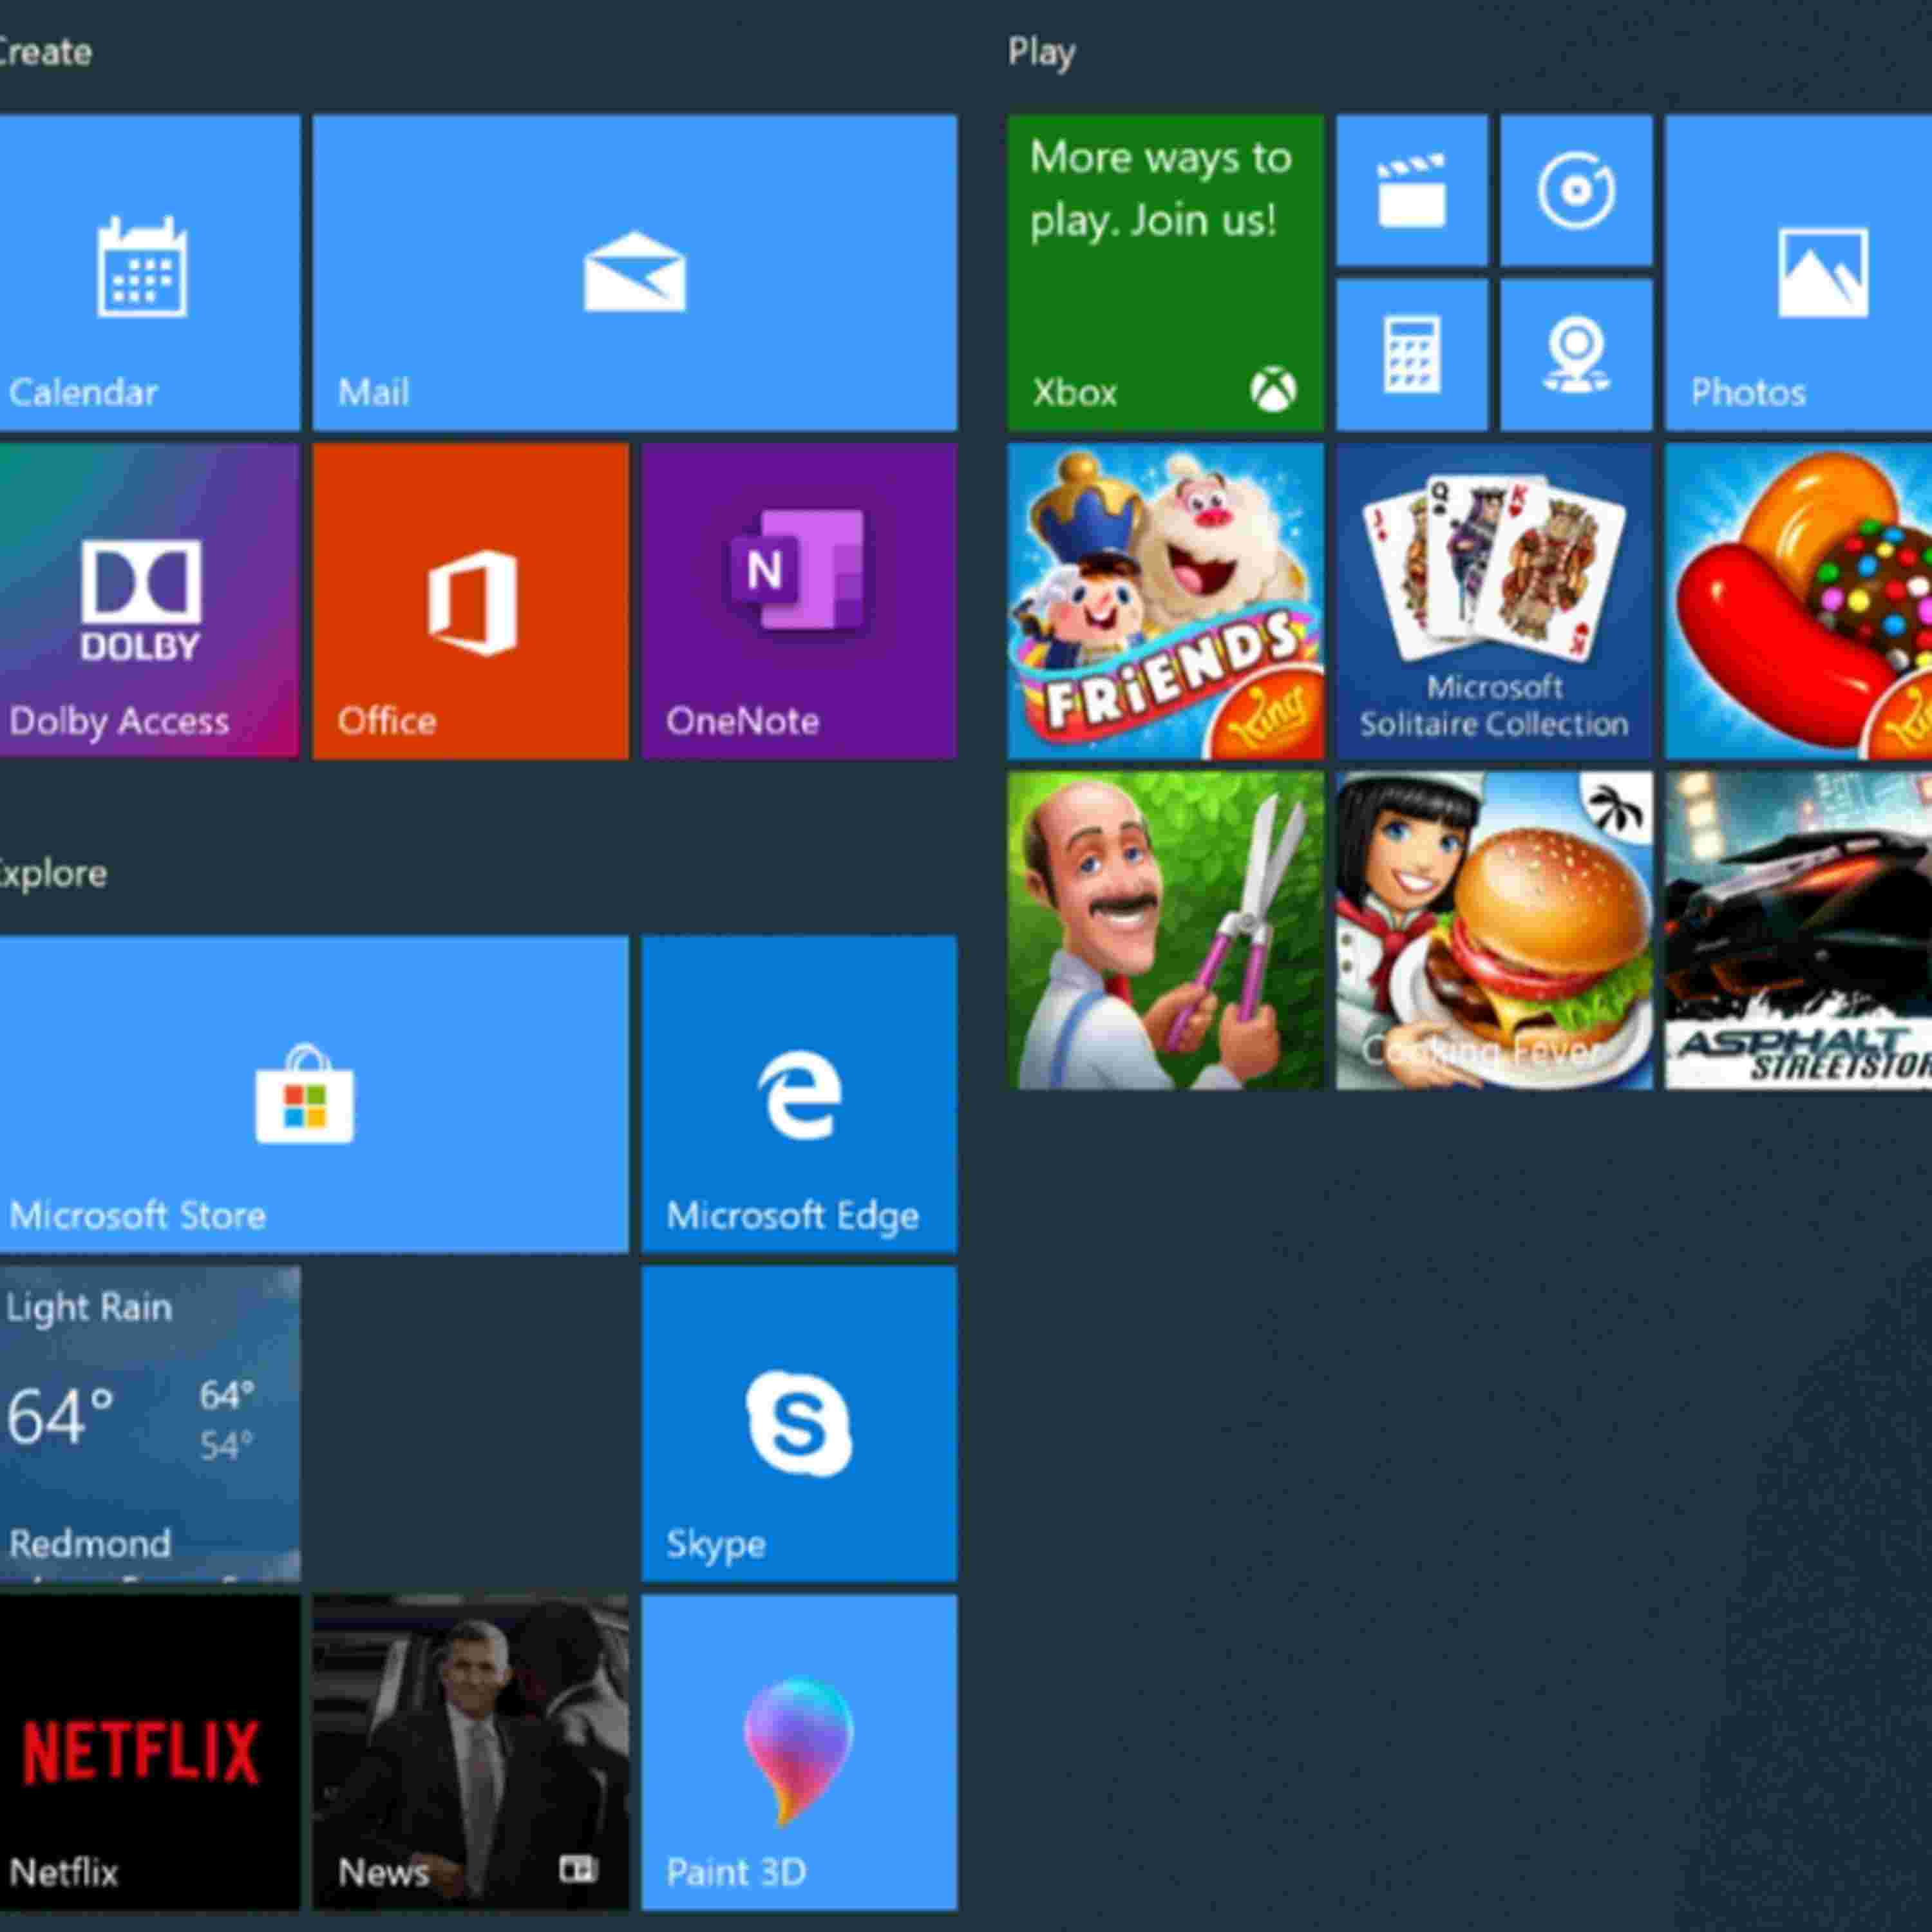Launch OneNote from its tile
Screen dimensions: 1932x1932
click(798, 601)
